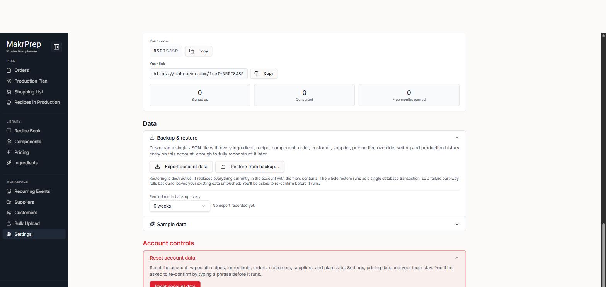This screenshot has width=606, height=287.
Task: Click the Shopping List cart icon
Action: [x=9, y=92]
